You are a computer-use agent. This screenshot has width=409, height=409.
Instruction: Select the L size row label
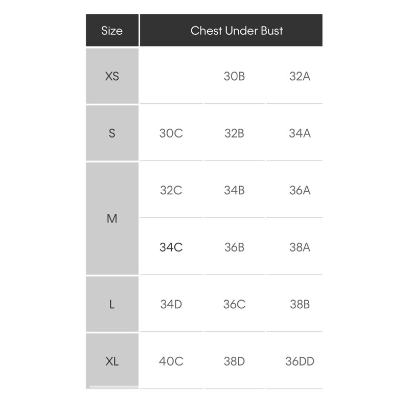[x=112, y=305]
